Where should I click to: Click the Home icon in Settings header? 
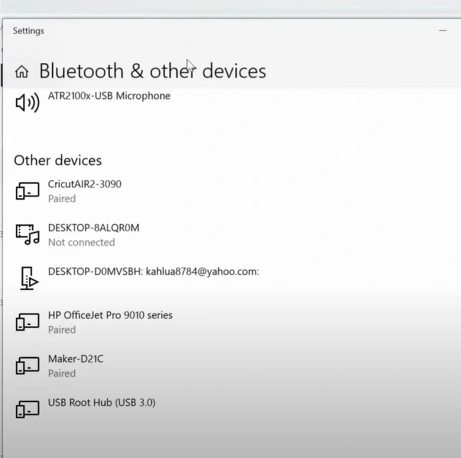[x=22, y=71]
